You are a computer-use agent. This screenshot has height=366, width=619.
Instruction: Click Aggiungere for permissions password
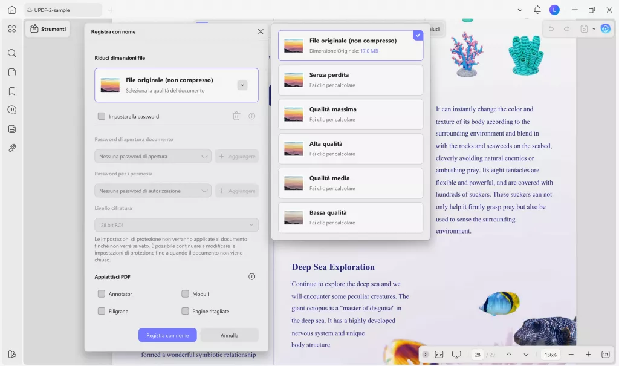(x=237, y=191)
